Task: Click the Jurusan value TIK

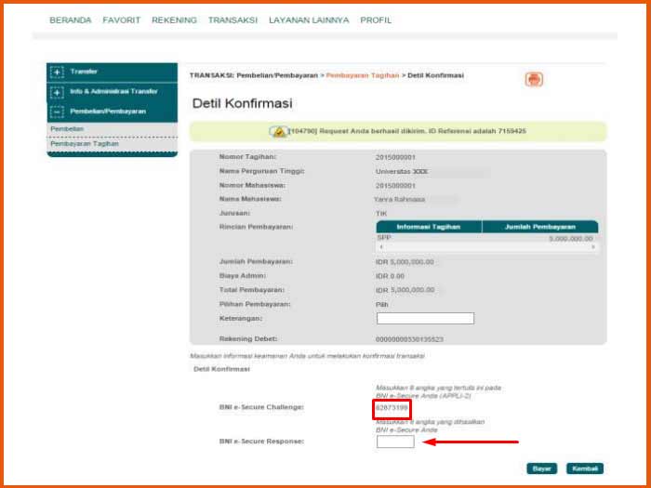Action: pyautogui.click(x=381, y=214)
